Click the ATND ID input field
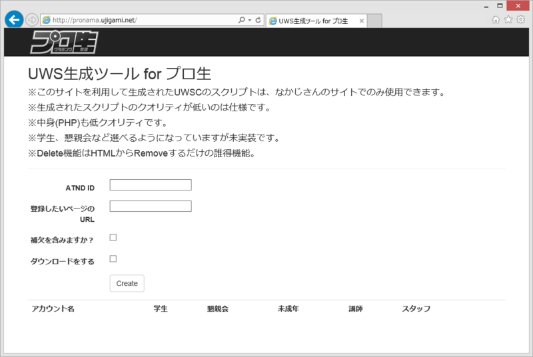Viewport: 533px width, 357px height. pos(151,184)
